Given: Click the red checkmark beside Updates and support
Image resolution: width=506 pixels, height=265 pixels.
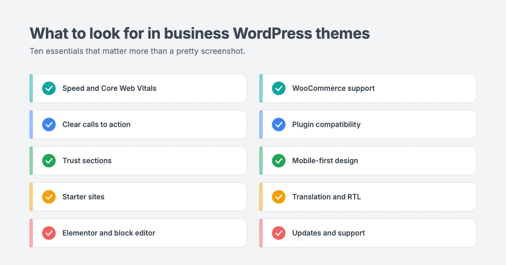Looking at the screenshot, I should coord(279,233).
